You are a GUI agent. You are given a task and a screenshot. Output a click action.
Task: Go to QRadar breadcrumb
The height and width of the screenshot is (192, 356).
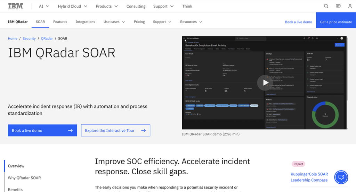pos(47,38)
